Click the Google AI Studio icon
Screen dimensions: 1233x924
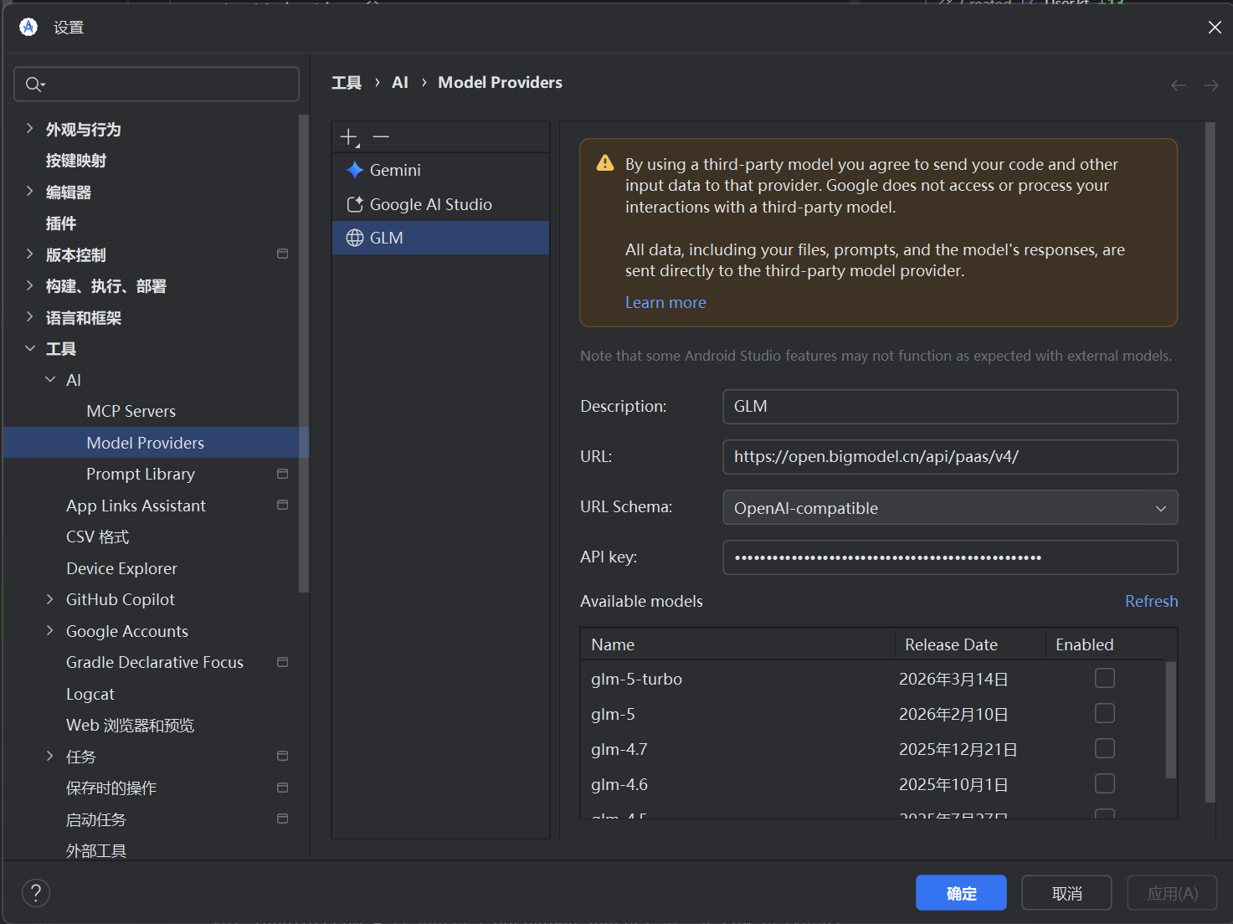(355, 204)
